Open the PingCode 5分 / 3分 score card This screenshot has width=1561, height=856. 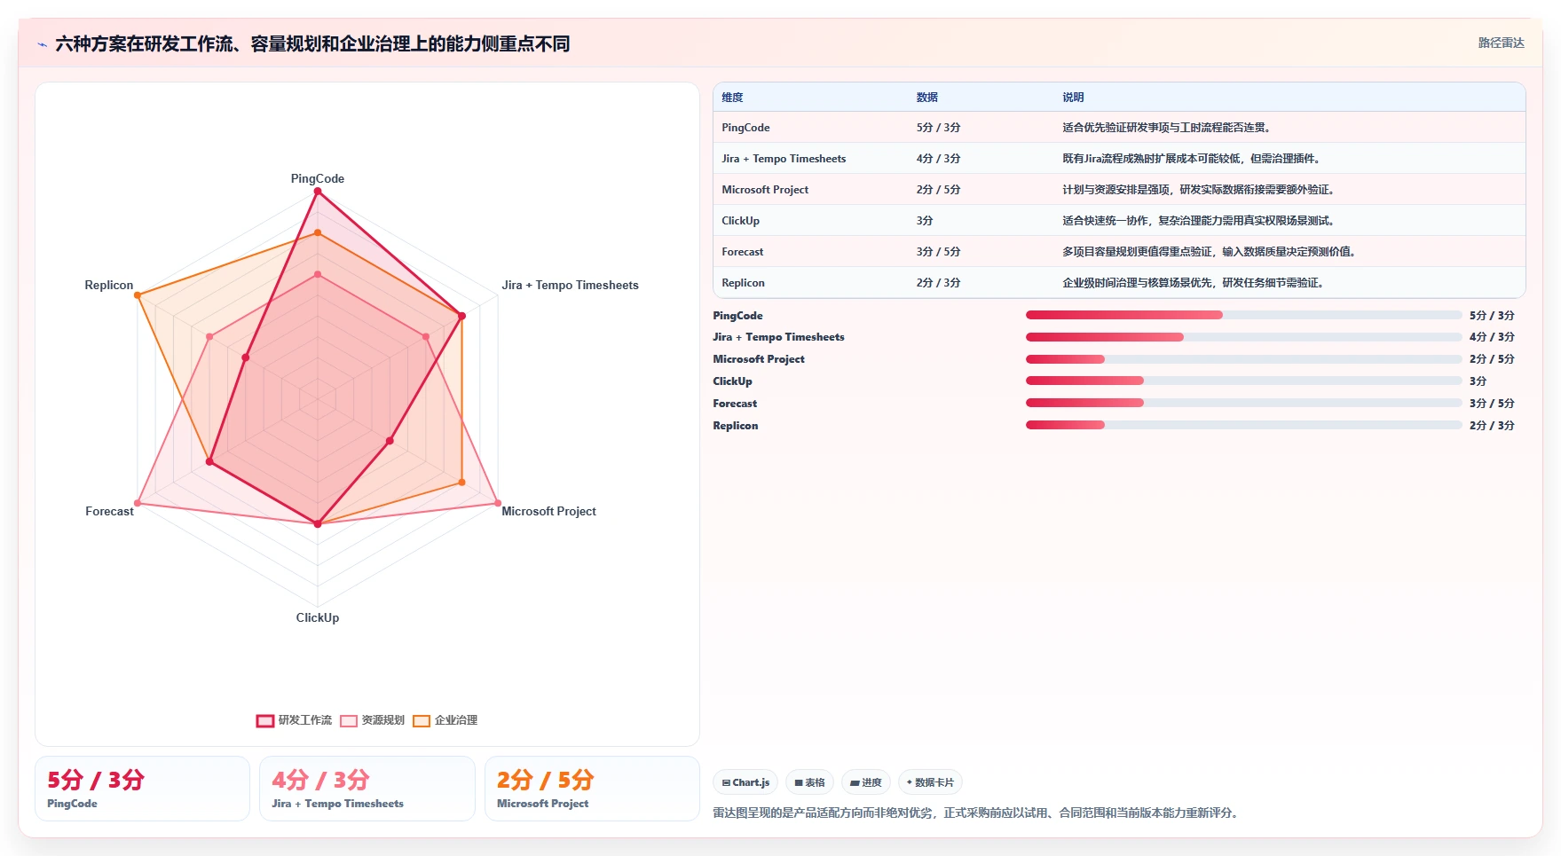pos(142,789)
